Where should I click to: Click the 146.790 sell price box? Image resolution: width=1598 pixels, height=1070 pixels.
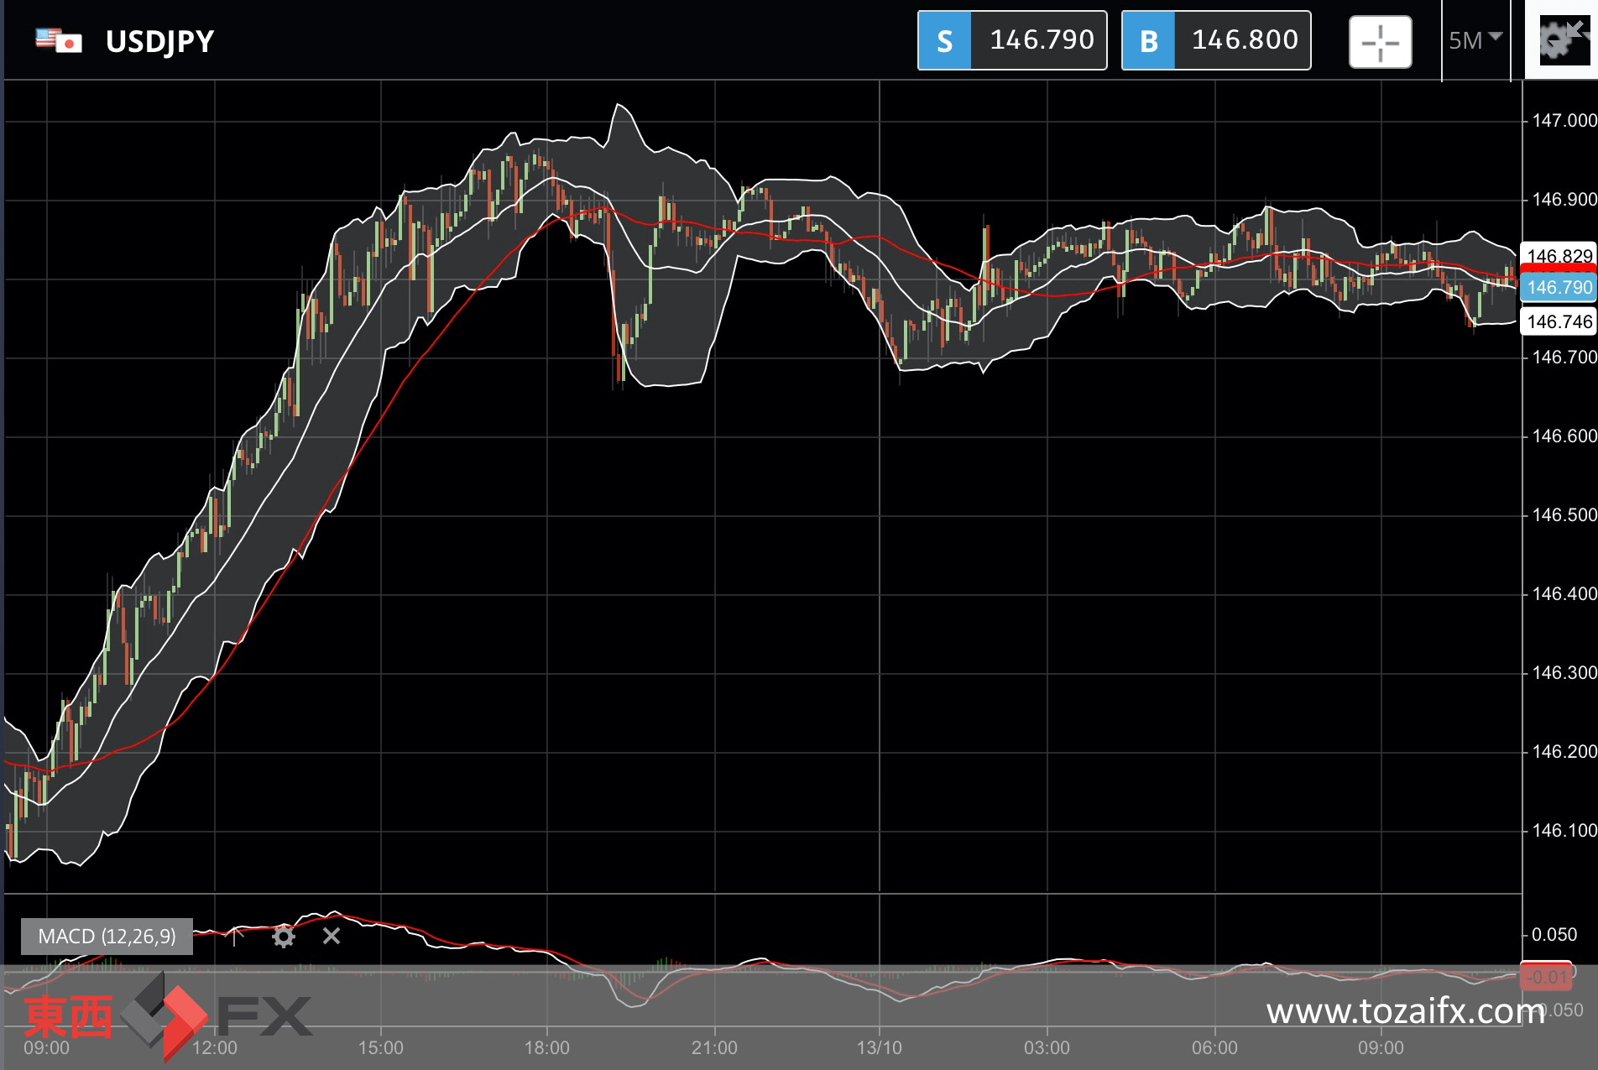click(1039, 40)
